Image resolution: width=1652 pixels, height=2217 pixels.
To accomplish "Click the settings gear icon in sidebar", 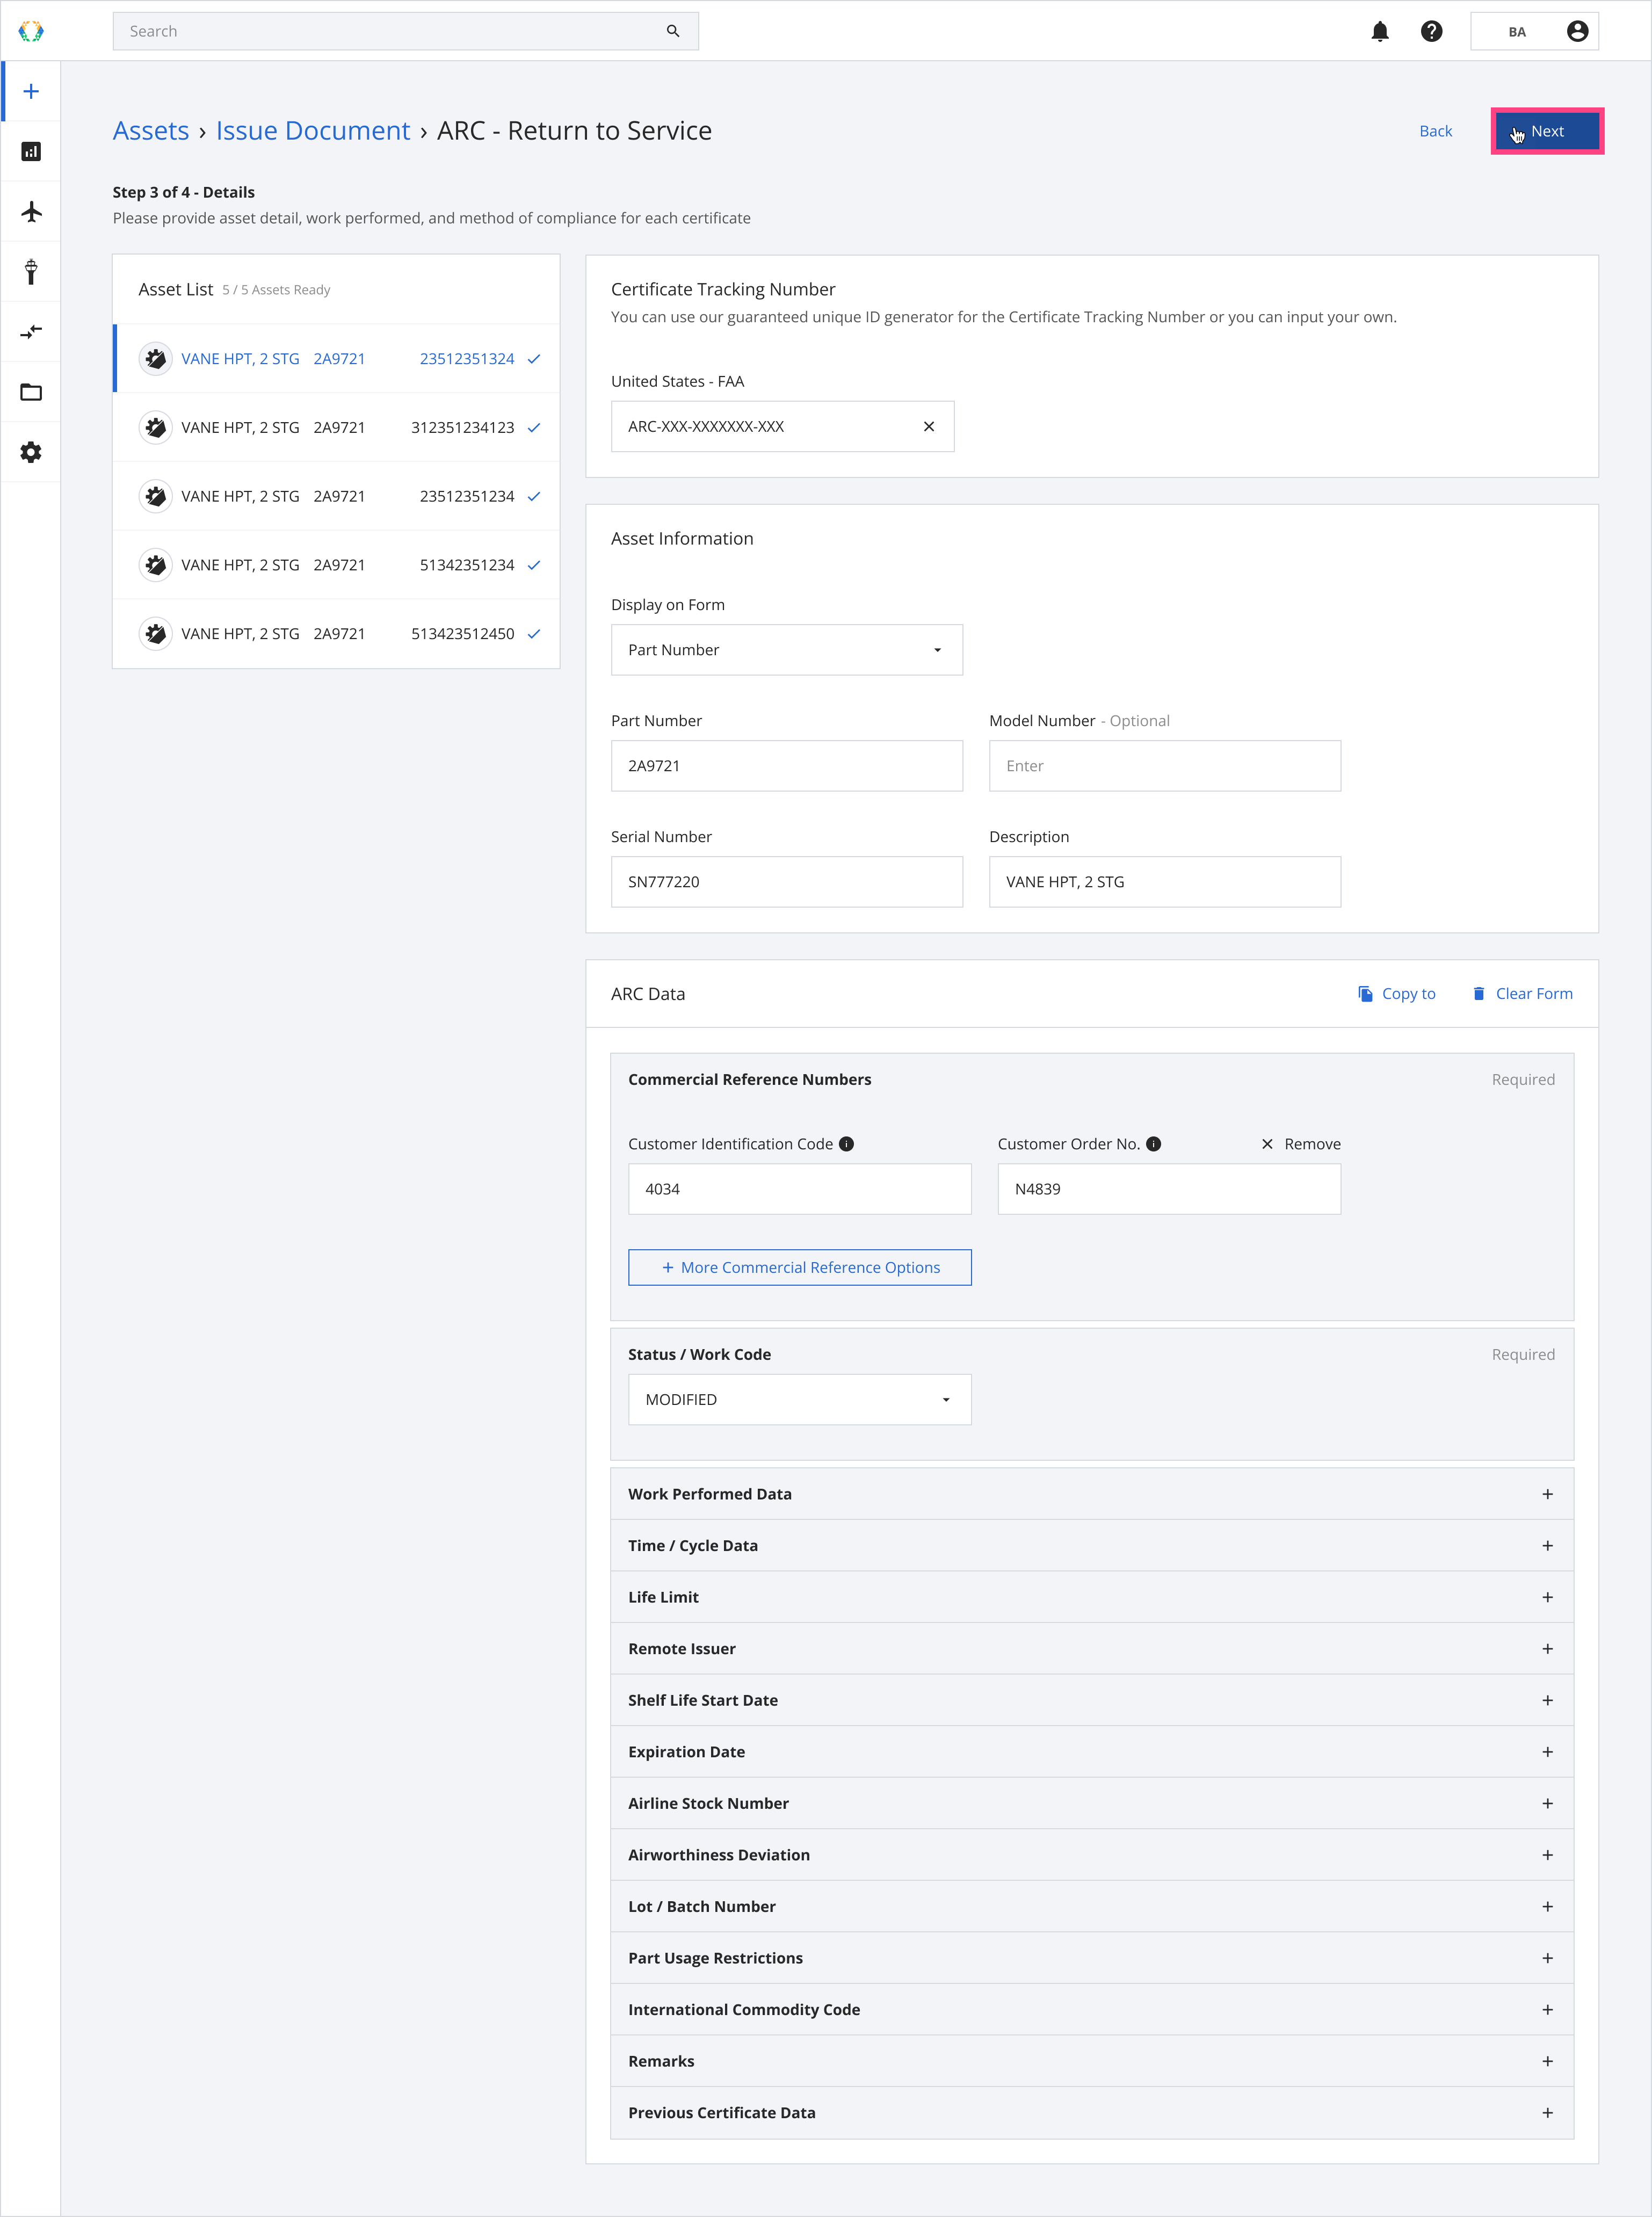I will (x=31, y=453).
